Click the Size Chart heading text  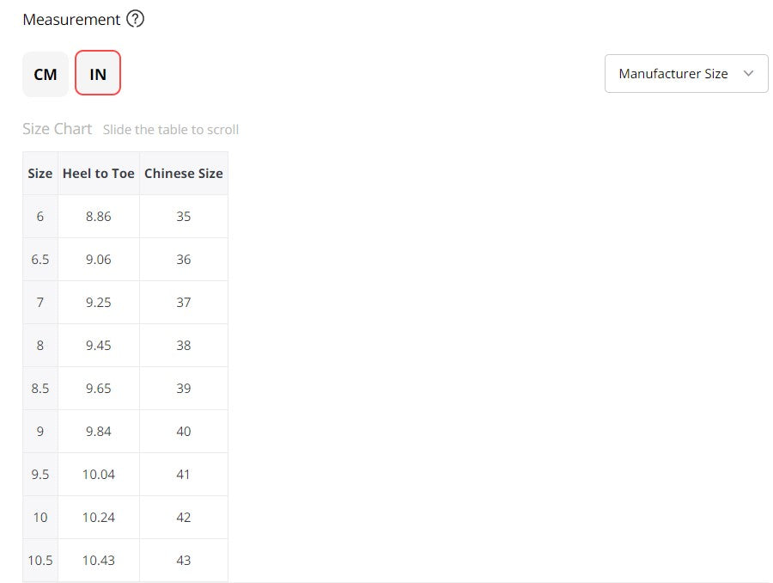pos(57,129)
